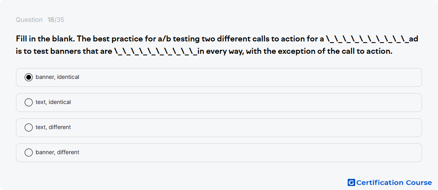Click the 'text, different' answer label text
Screen dimensions: 438x190
click(x=53, y=127)
